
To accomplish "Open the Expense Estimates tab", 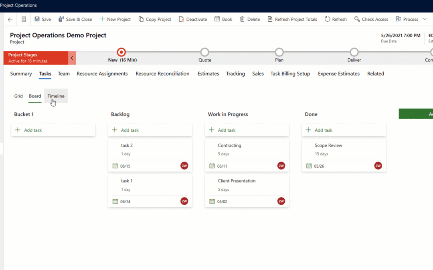I will click(x=339, y=74).
